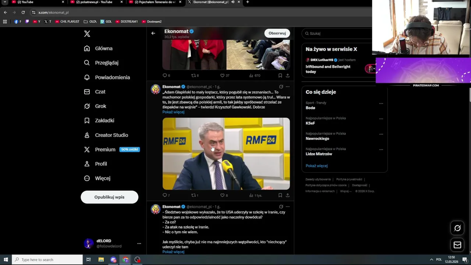Image resolution: width=471 pixels, height=265 pixels.
Task: Expand Pokaż więcej on Iran post
Action: click(x=173, y=252)
